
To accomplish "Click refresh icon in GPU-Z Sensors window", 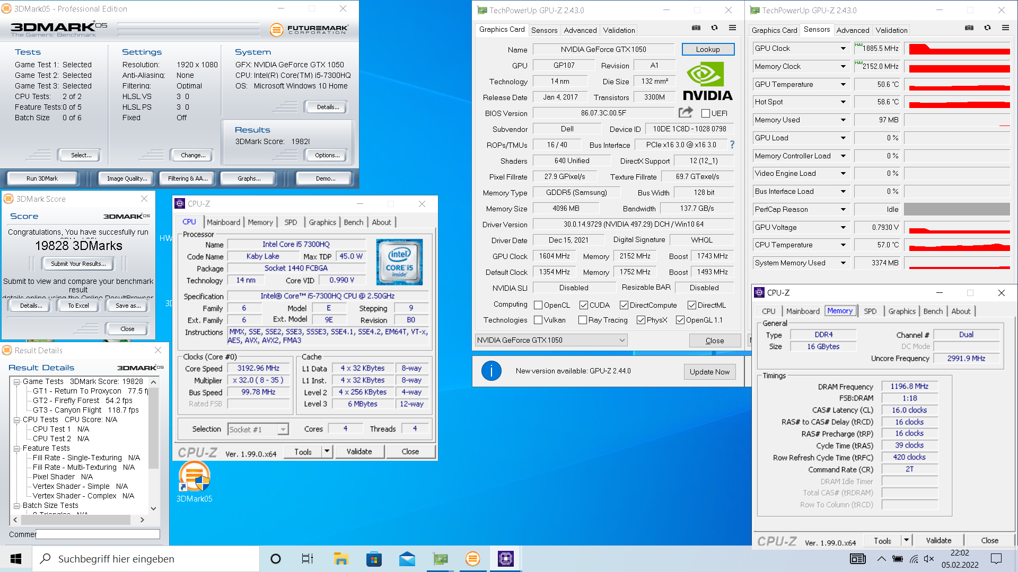I will pos(987,28).
